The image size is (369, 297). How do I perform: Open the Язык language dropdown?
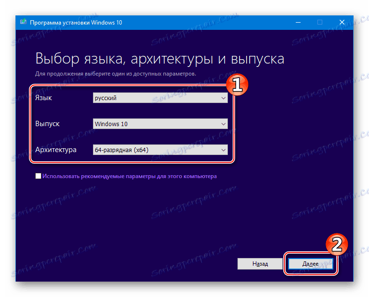(160, 98)
